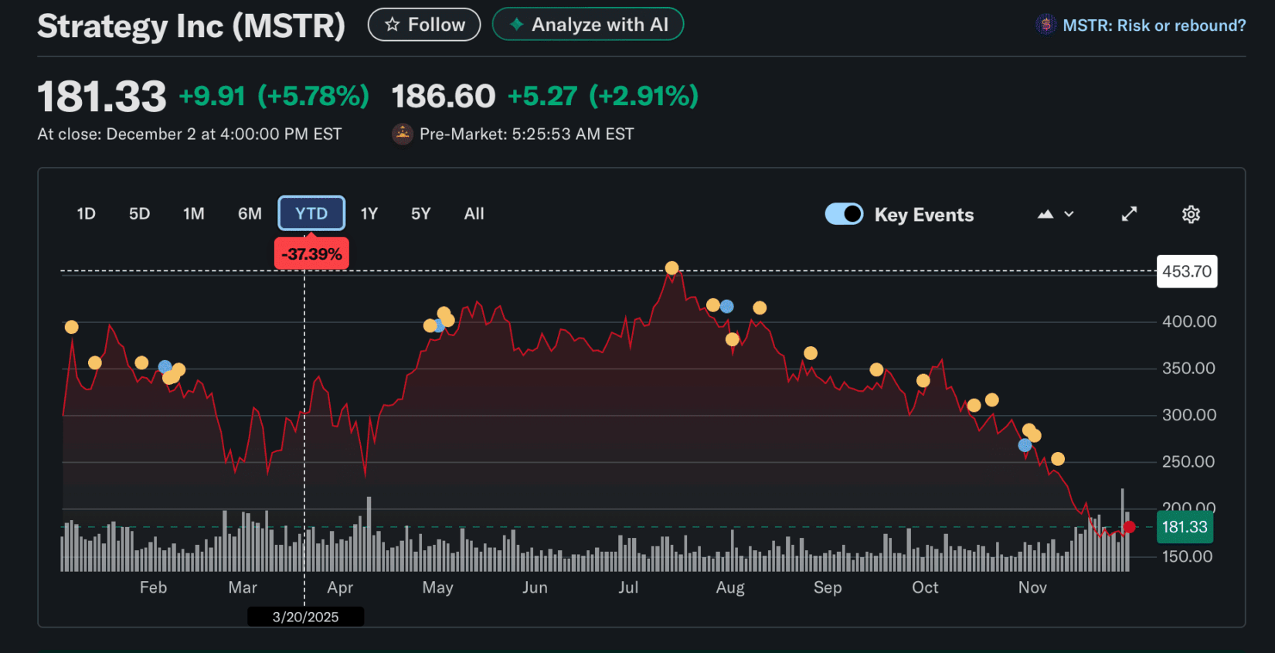This screenshot has width=1275, height=653.
Task: Click the red current price dot
Action: [1129, 527]
